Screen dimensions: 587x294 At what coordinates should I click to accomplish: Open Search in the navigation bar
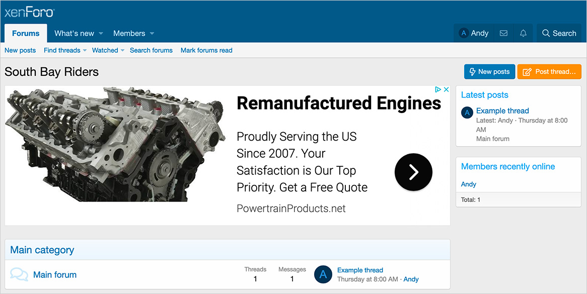click(x=559, y=33)
